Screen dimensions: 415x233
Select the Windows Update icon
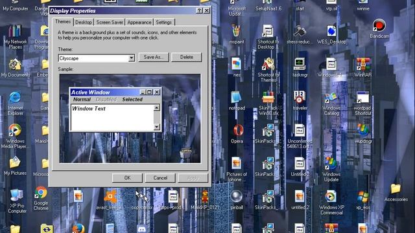click(331, 169)
